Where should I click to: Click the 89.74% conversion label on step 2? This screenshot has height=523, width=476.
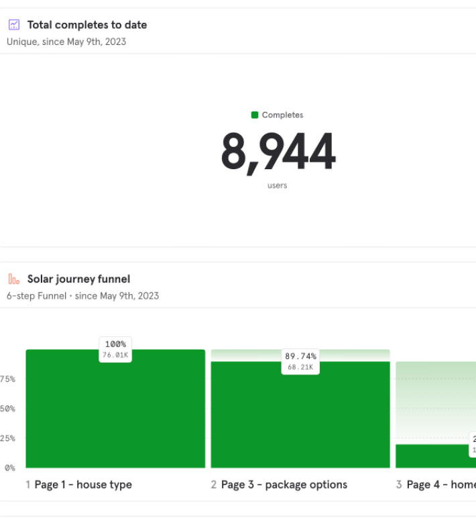coord(300,356)
